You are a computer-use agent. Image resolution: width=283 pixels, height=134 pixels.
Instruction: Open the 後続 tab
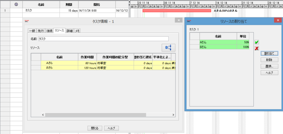point(49,31)
